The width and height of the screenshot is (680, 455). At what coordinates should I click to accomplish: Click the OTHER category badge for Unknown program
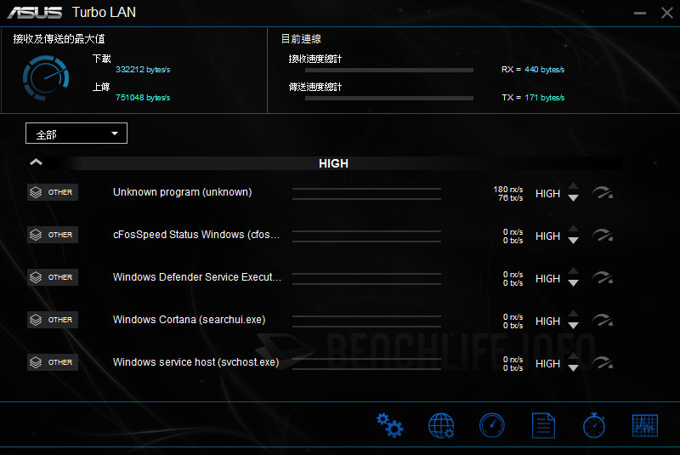pyautogui.click(x=53, y=192)
